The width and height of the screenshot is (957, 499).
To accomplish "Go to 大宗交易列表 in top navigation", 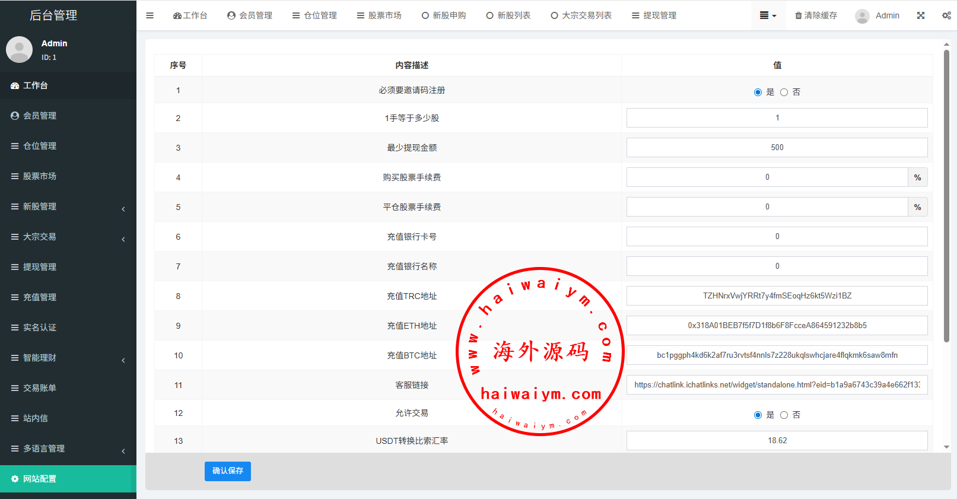I will click(x=581, y=15).
